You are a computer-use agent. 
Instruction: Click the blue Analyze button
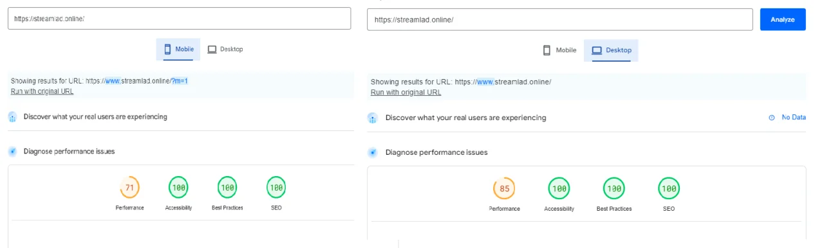[x=783, y=19]
